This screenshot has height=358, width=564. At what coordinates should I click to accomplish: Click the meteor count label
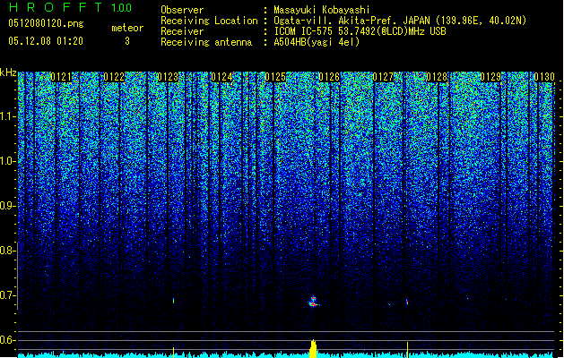(127, 28)
